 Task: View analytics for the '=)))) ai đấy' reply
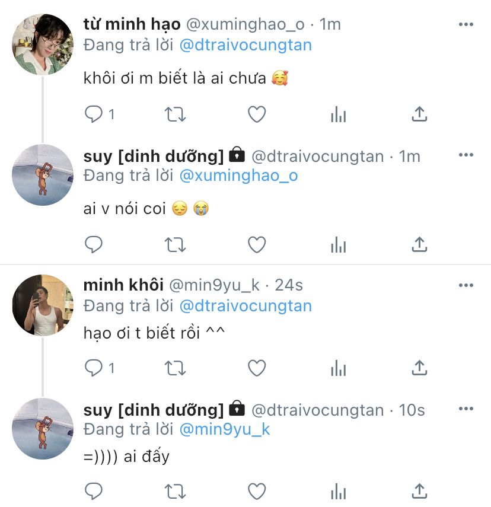click(338, 491)
